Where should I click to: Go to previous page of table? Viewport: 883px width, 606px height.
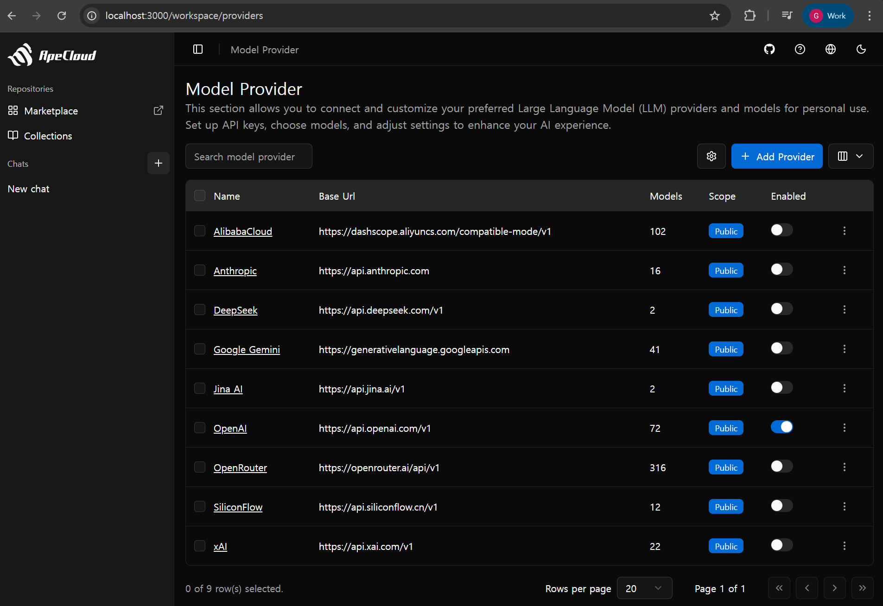(807, 588)
